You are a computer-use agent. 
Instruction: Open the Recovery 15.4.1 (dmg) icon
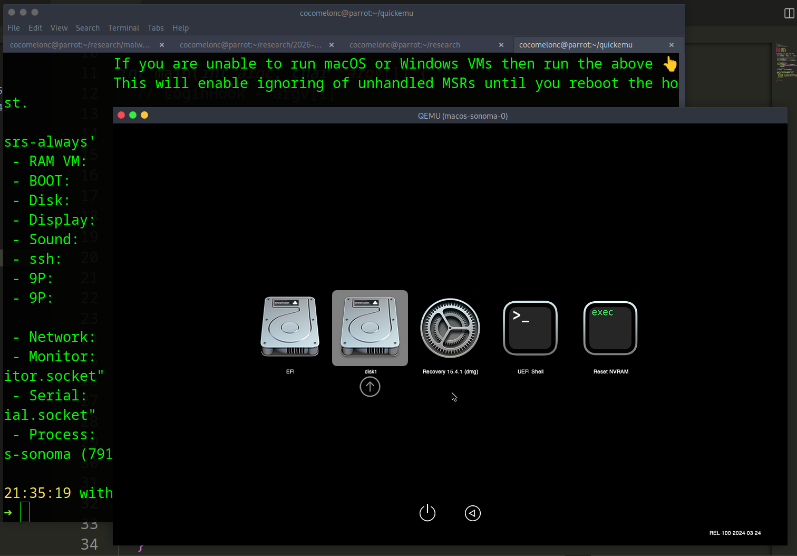coord(450,327)
